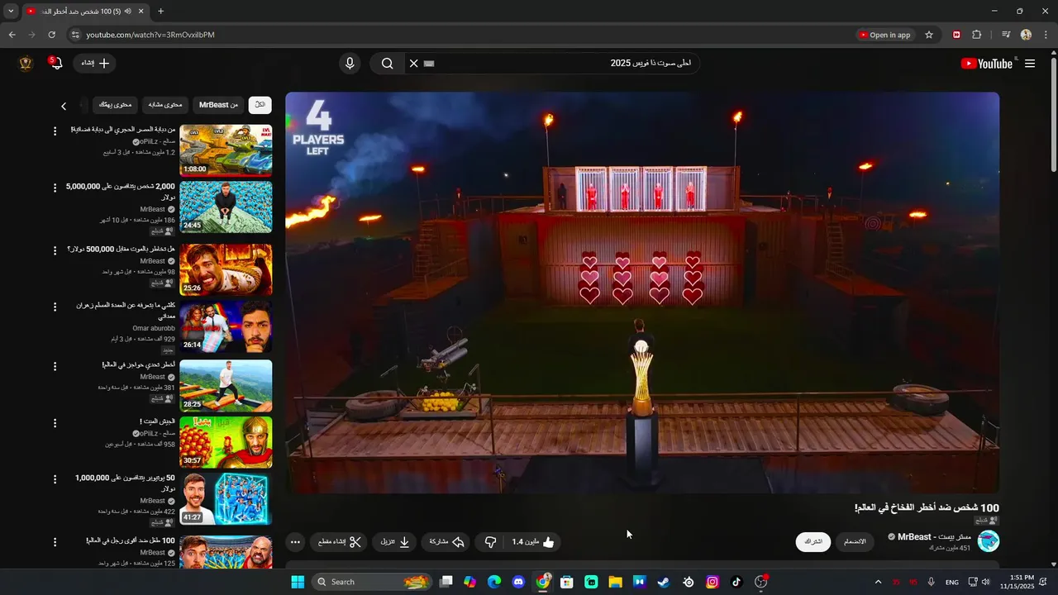This screenshot has width=1058, height=595.
Task: Open Windows Start menu
Action: (298, 582)
